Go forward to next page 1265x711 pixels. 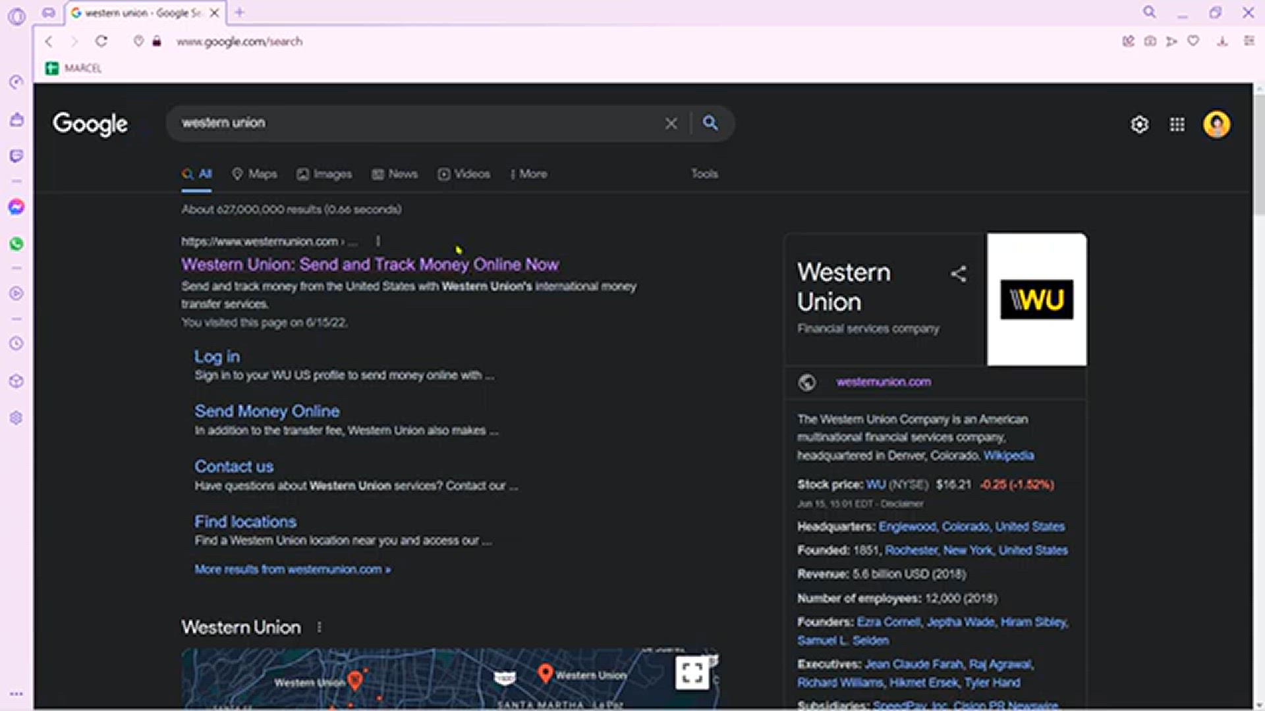tap(74, 41)
